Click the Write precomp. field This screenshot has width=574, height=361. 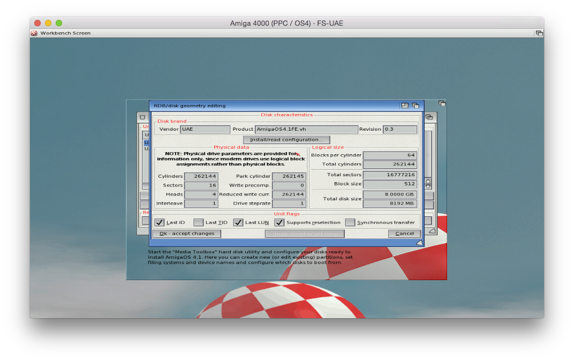coord(289,186)
